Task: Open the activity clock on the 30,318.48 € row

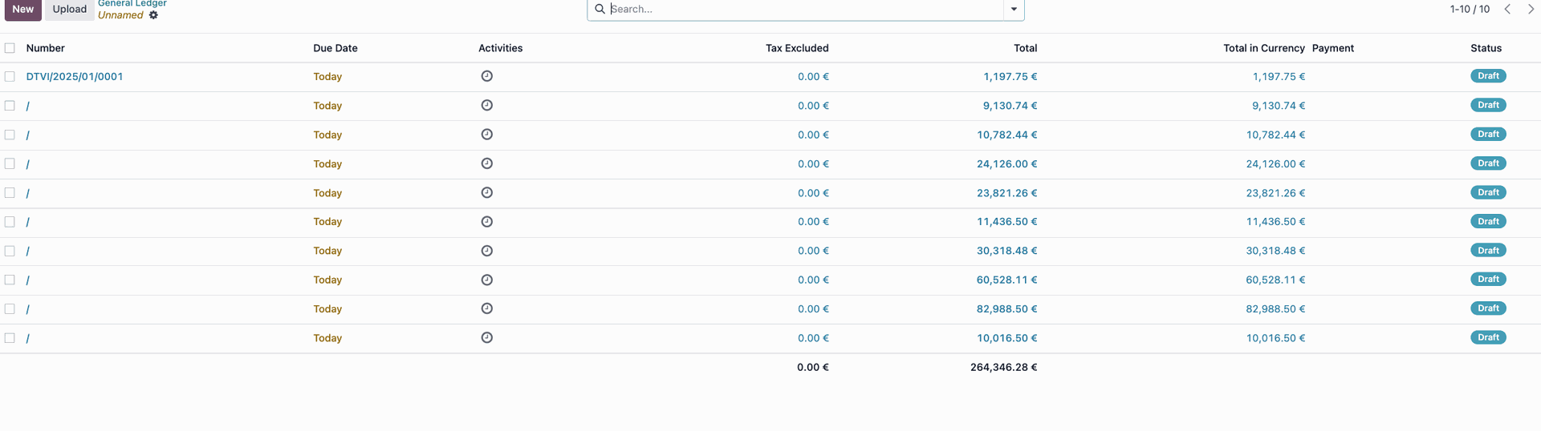Action: tap(486, 251)
